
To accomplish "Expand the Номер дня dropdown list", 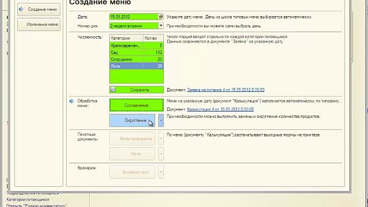I will tap(161, 25).
